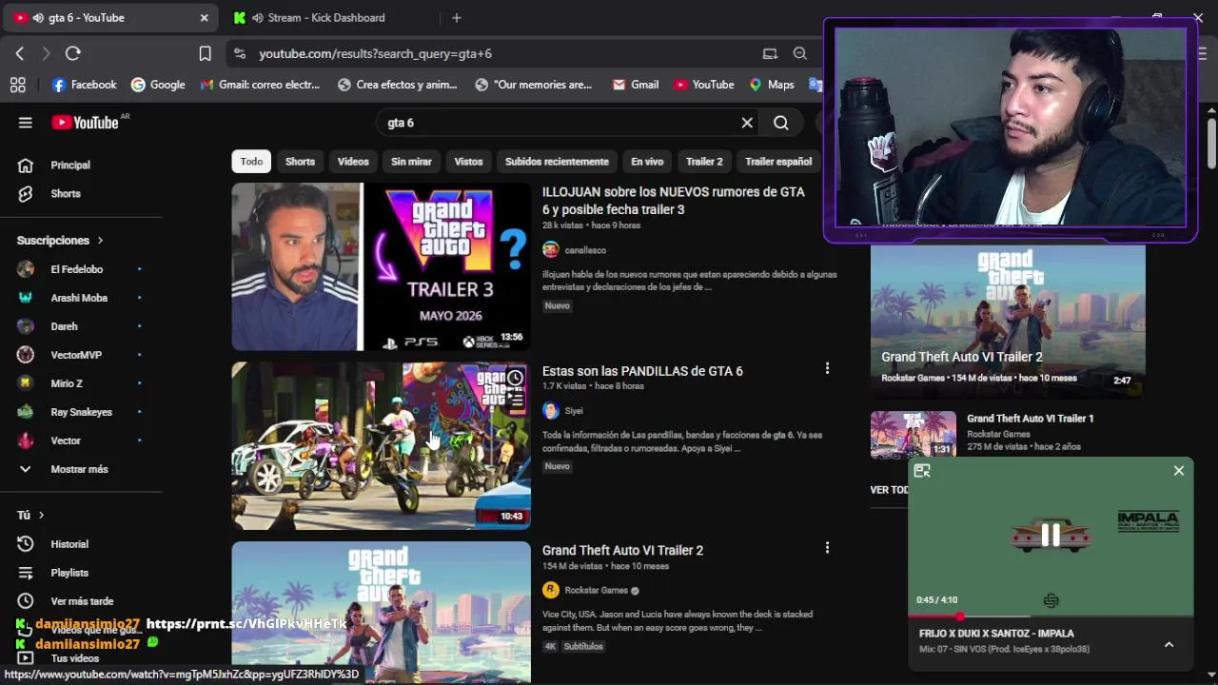This screenshot has width=1218, height=685.
Task: Select the En vivo filter chip
Action: [647, 161]
